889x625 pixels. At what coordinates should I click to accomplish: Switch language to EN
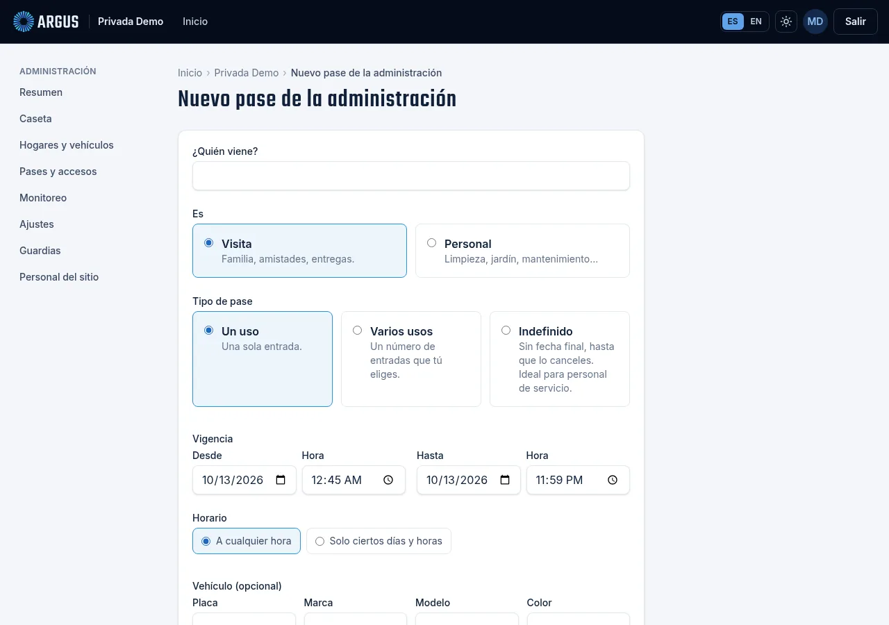coord(756,22)
